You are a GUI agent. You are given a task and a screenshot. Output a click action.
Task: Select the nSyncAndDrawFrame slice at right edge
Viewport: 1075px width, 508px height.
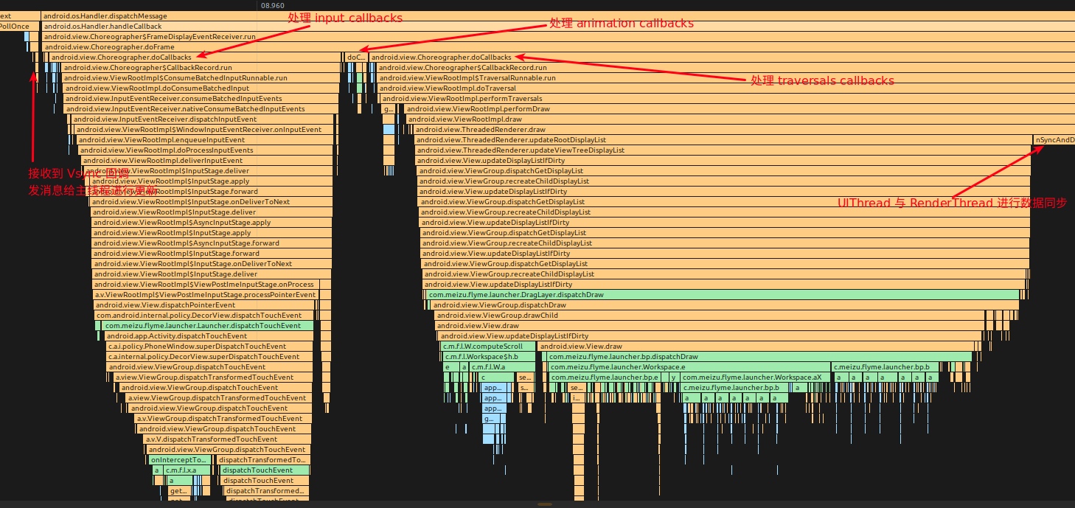pyautogui.click(x=1054, y=139)
